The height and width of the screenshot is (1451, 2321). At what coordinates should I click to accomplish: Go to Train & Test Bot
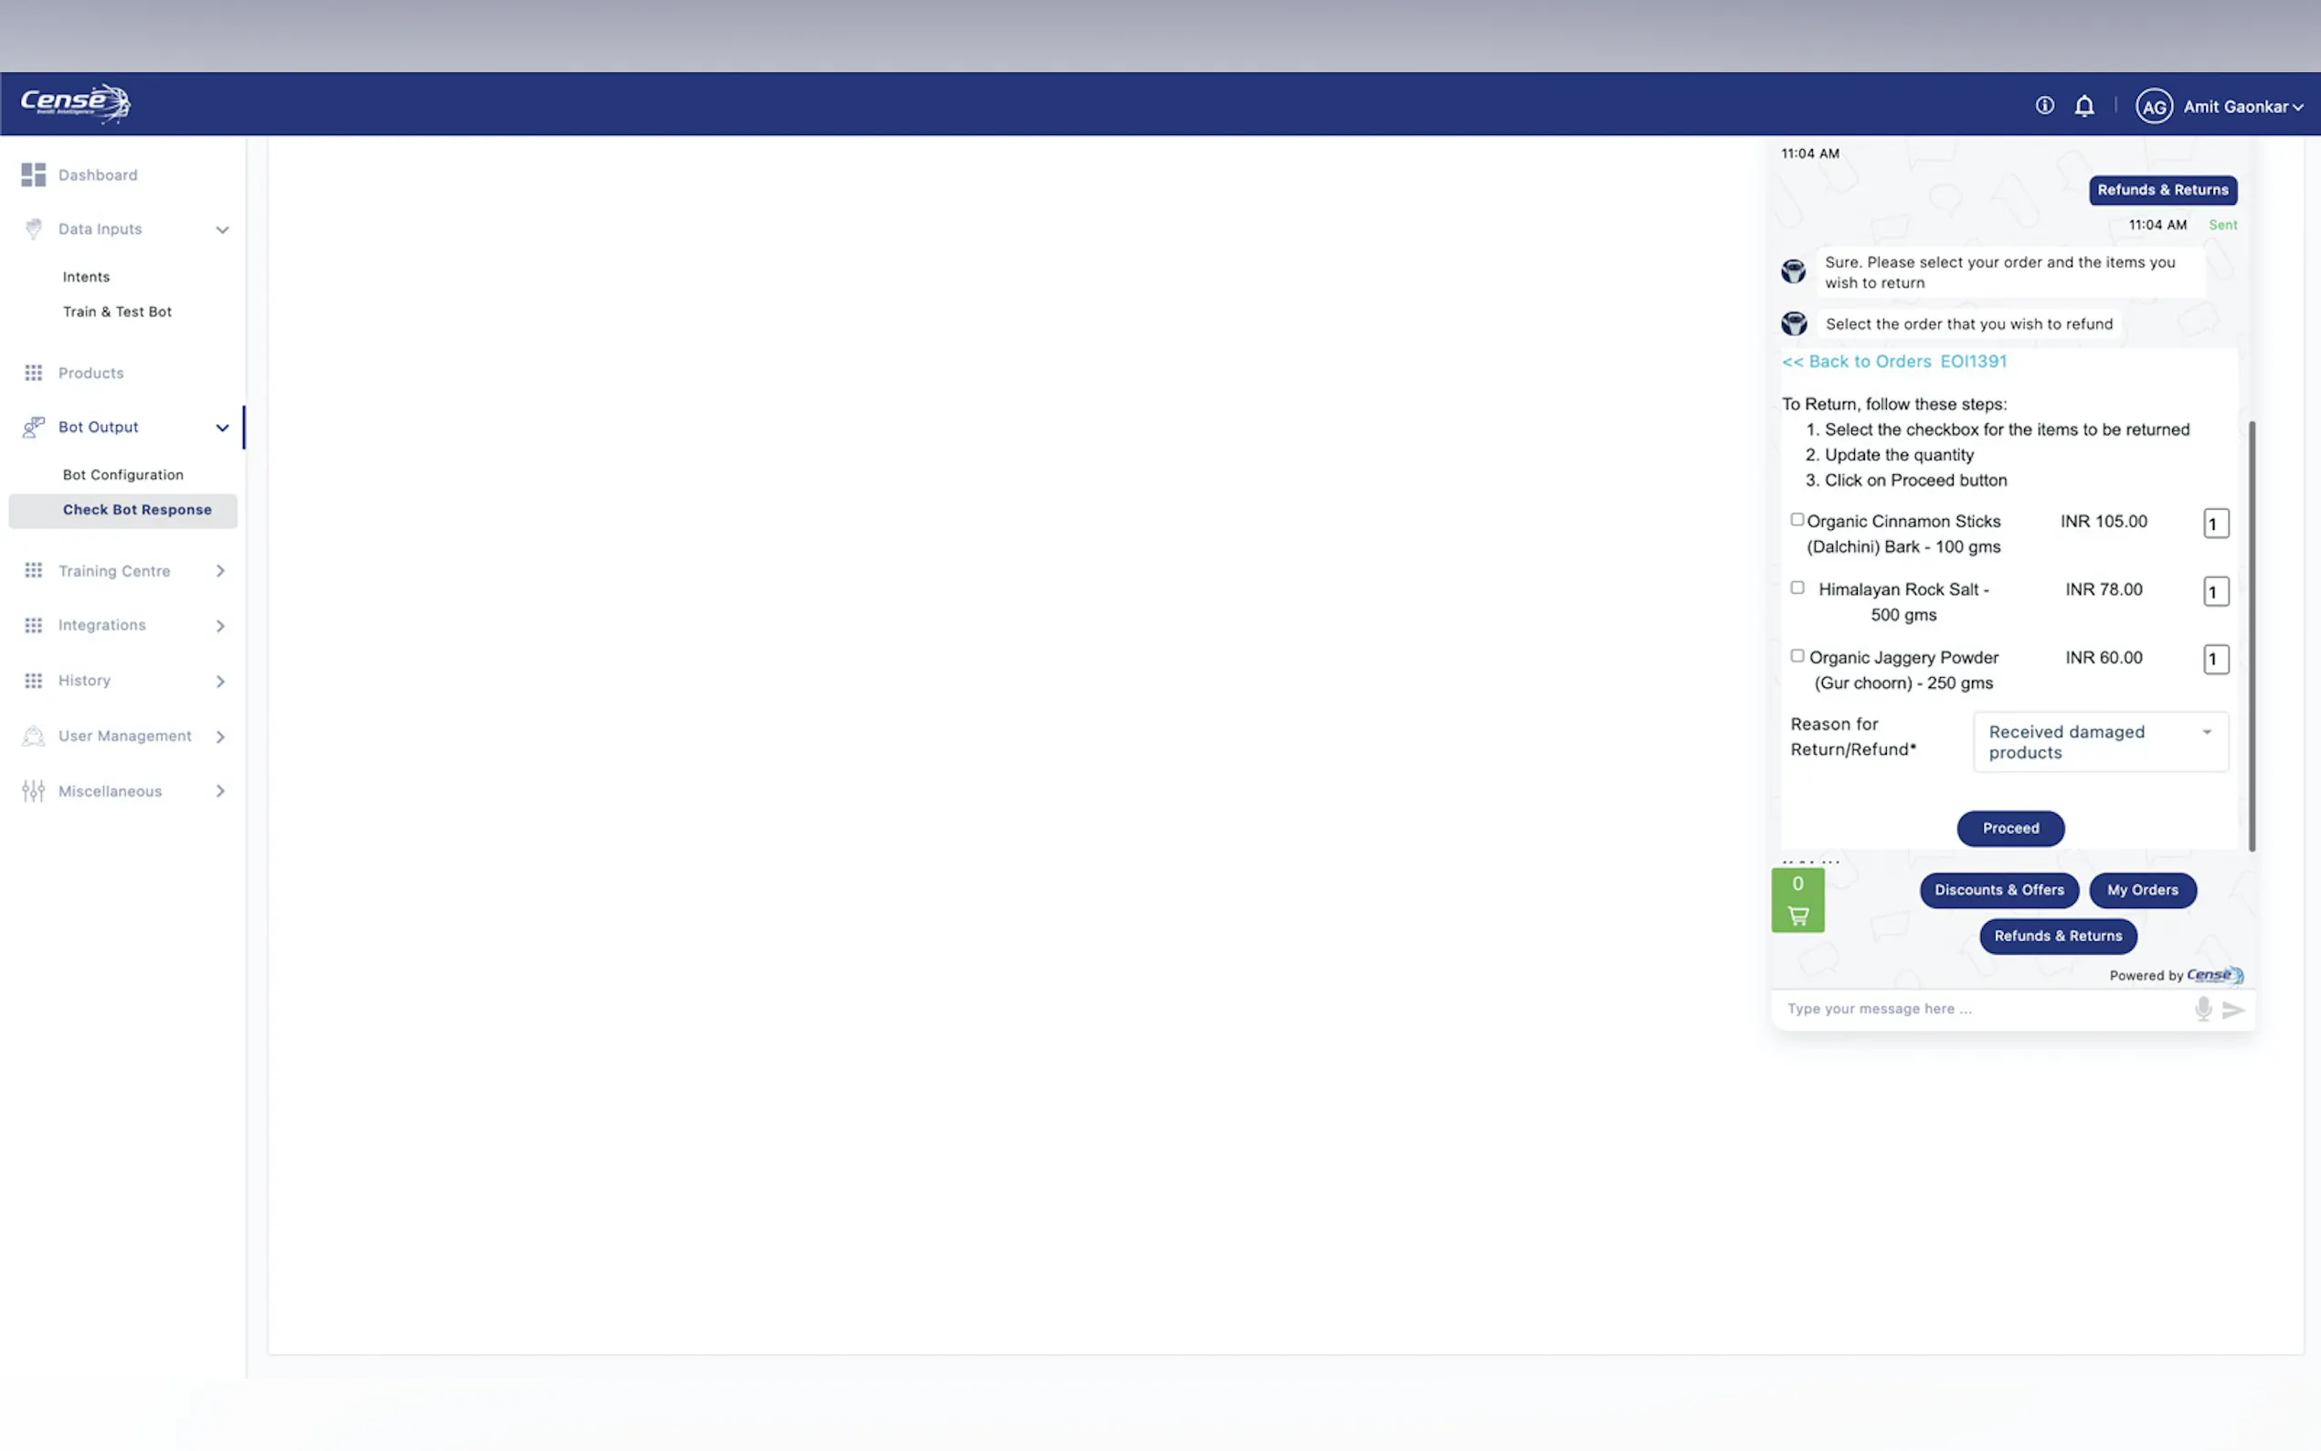point(117,312)
